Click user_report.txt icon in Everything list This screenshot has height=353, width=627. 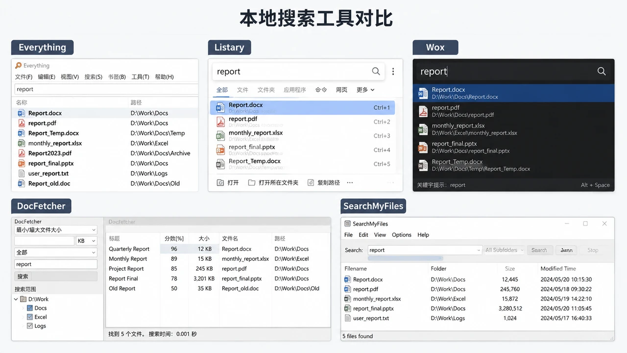pyautogui.click(x=21, y=174)
